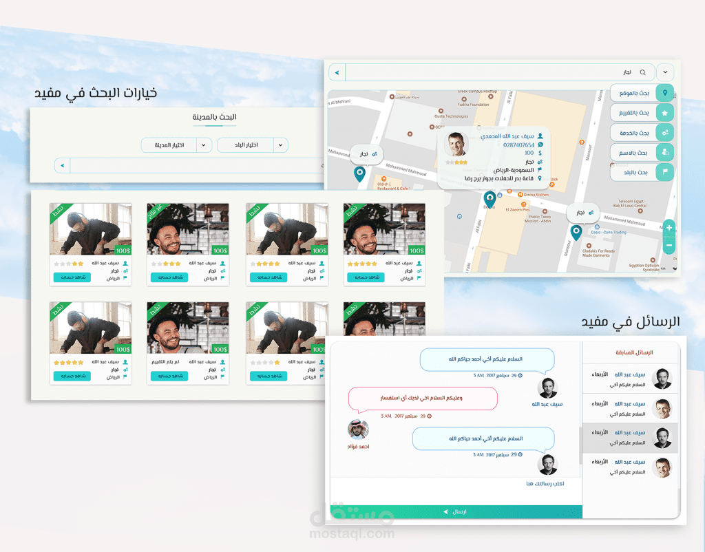Click the name سيف عبد الله المحمدي in the info card

tap(507, 136)
